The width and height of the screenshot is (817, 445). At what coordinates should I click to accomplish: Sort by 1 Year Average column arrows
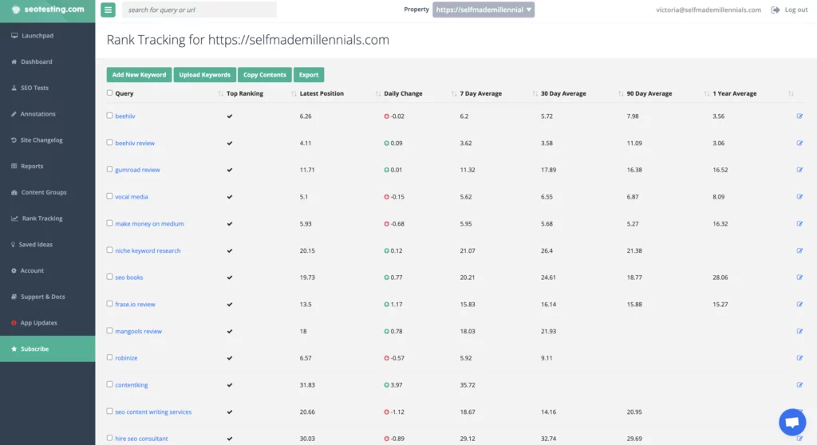point(791,94)
